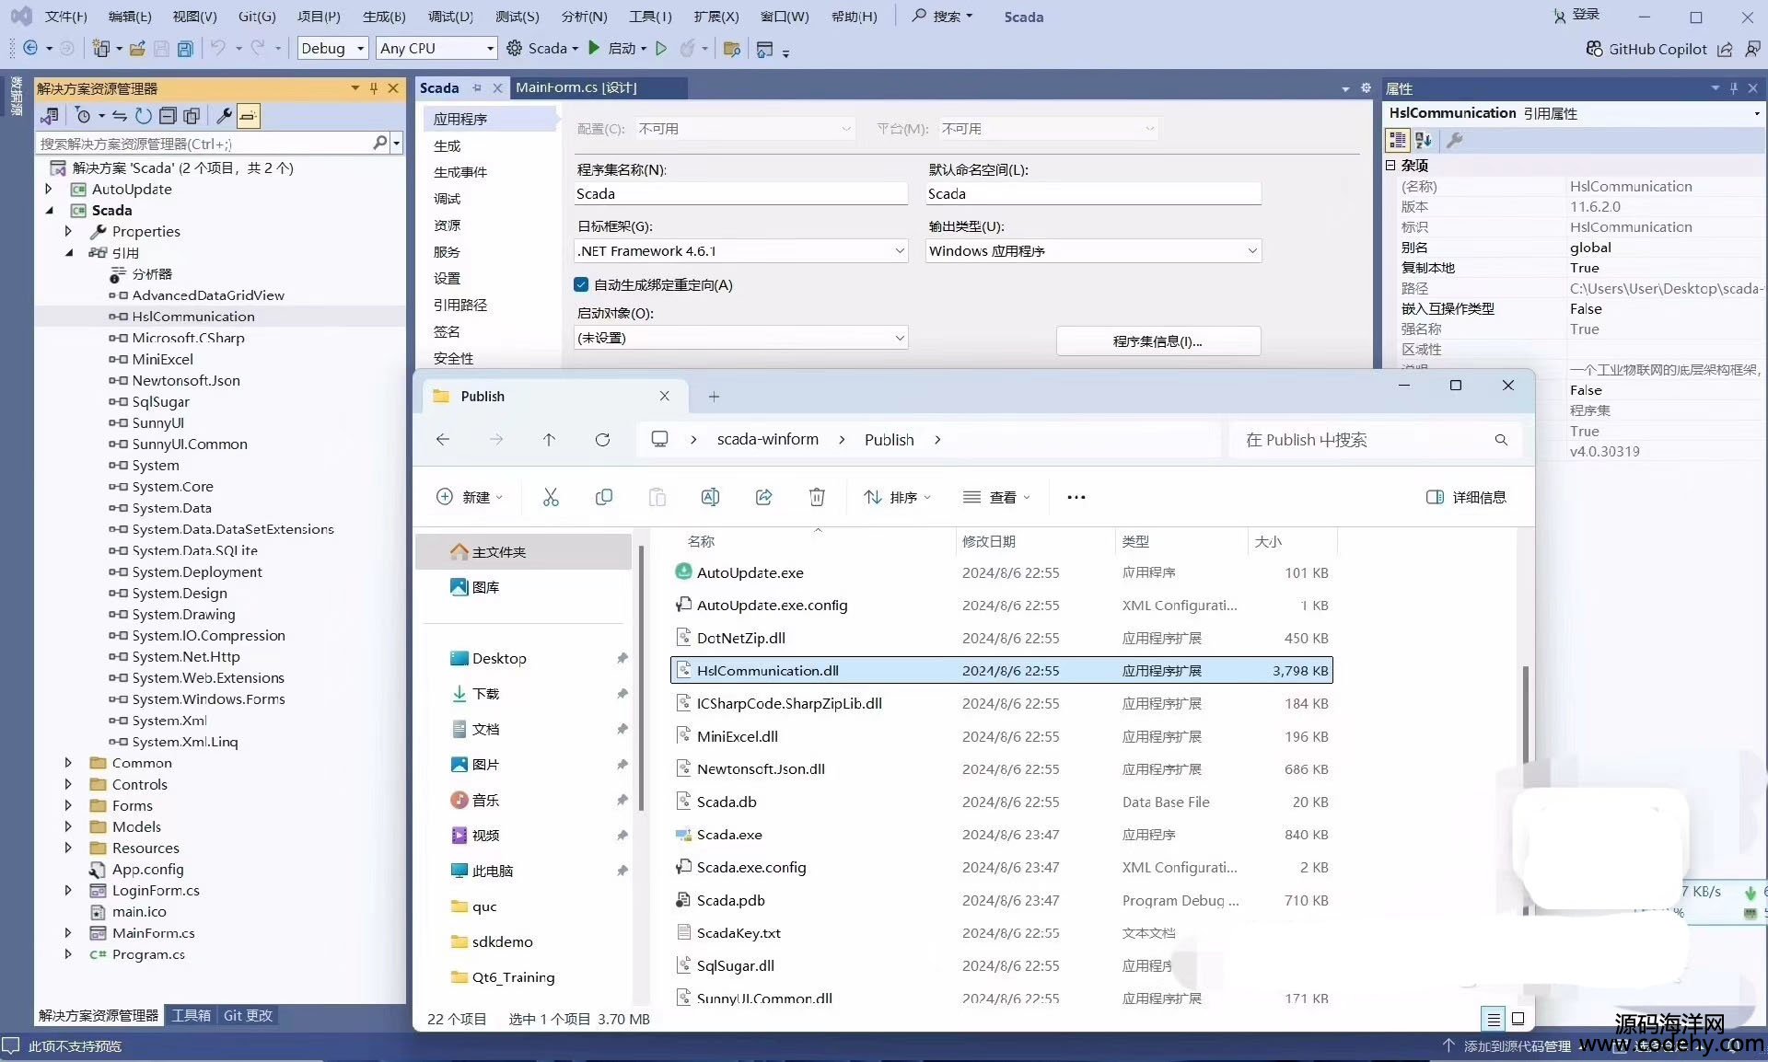The width and height of the screenshot is (1768, 1062).
Task: Click the Assembly Information button
Action: pyautogui.click(x=1157, y=341)
